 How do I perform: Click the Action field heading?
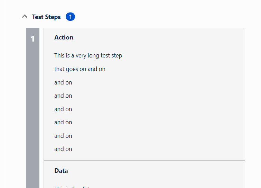(x=64, y=37)
